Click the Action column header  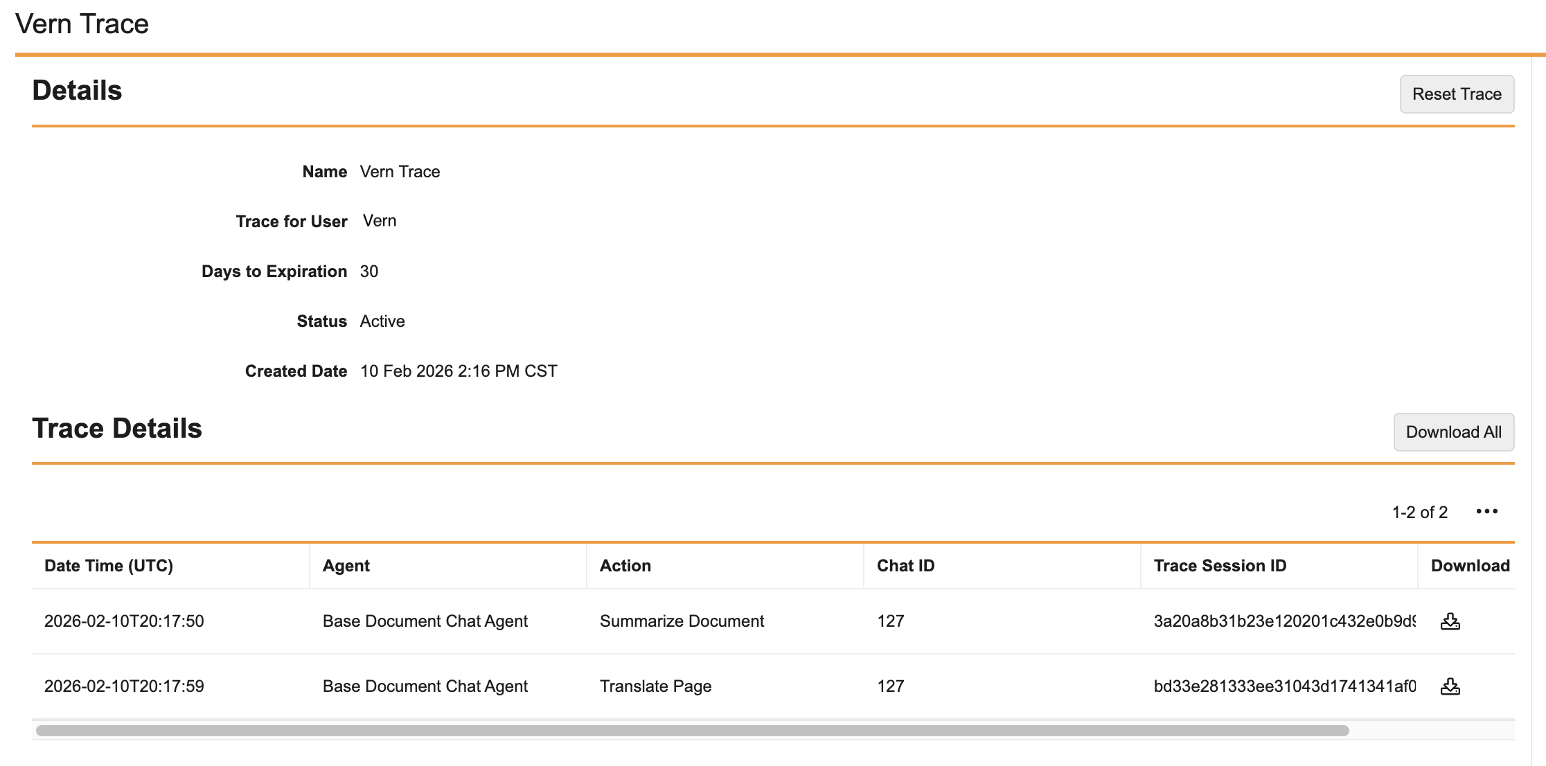[625, 566]
